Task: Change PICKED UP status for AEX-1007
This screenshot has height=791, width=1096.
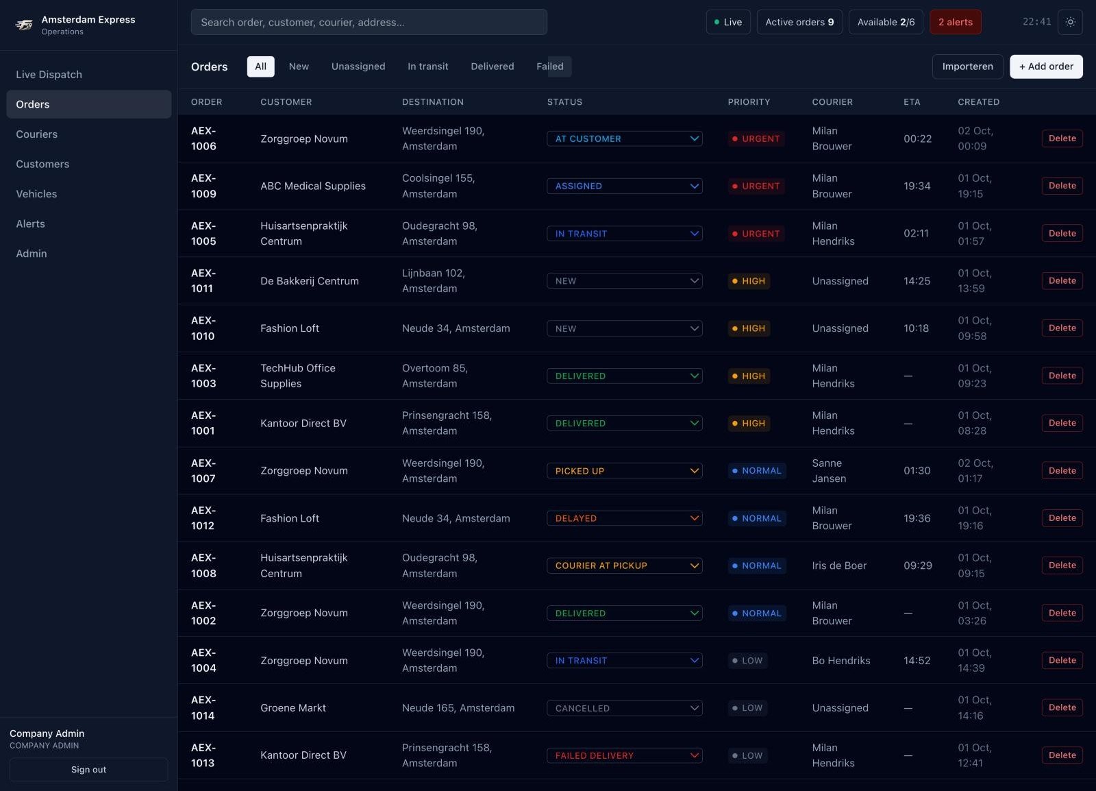Action: coord(624,471)
